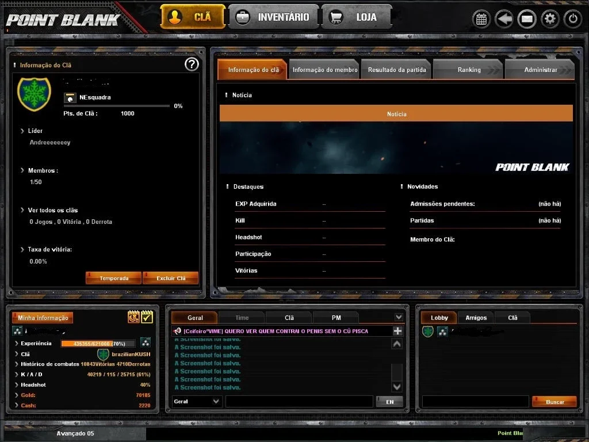Viewport: 589px width, 442px height.
Task: Open the CLÃ main menu button
Action: pos(193,17)
